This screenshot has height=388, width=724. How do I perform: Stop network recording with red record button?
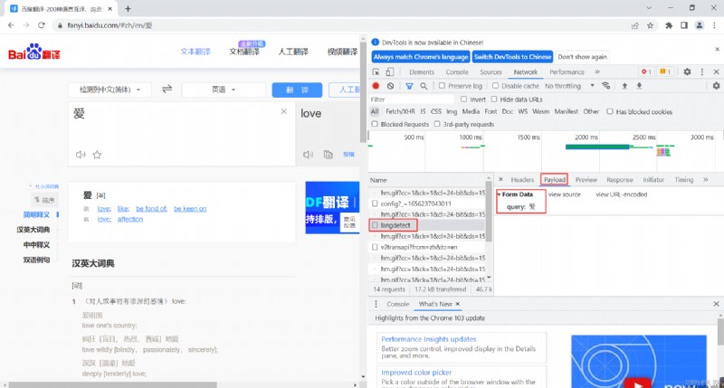tap(376, 86)
